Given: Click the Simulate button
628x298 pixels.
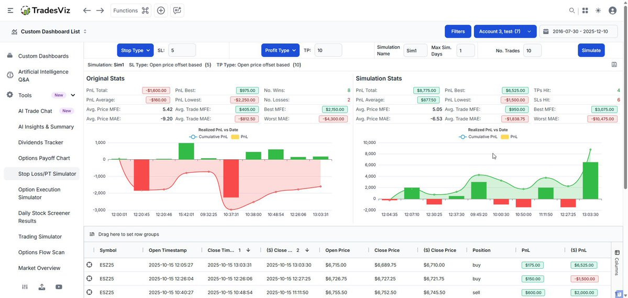Looking at the screenshot, I should [591, 50].
